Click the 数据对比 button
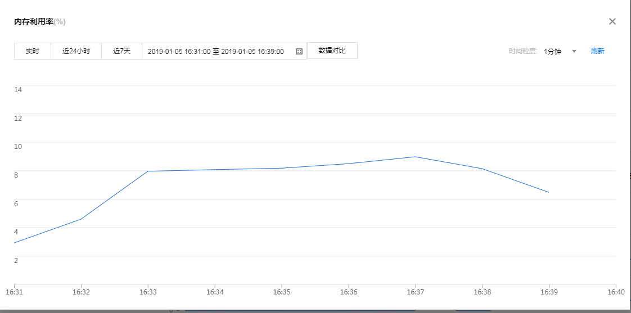This screenshot has height=313, width=631. [332, 51]
